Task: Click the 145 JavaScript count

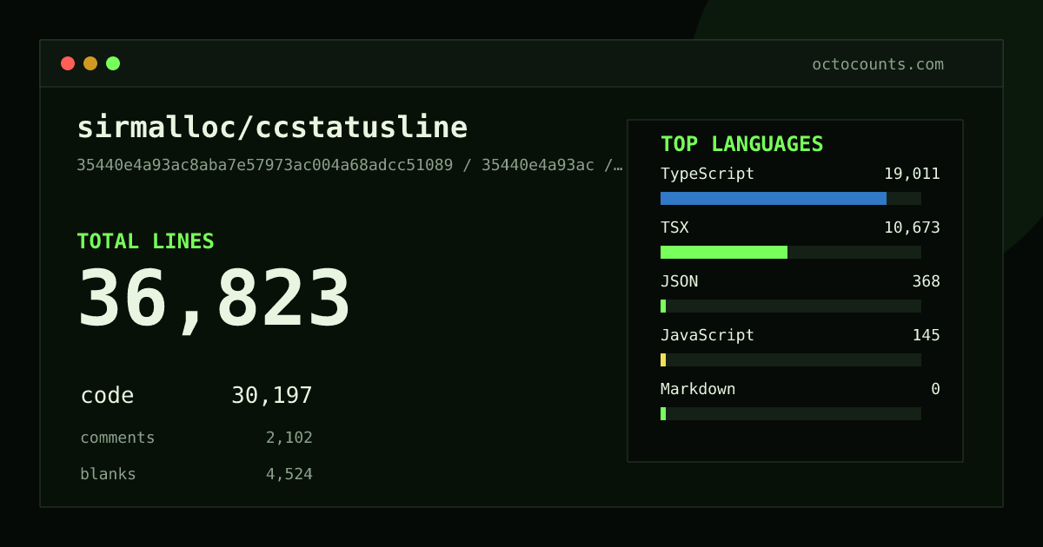Action: click(x=926, y=335)
